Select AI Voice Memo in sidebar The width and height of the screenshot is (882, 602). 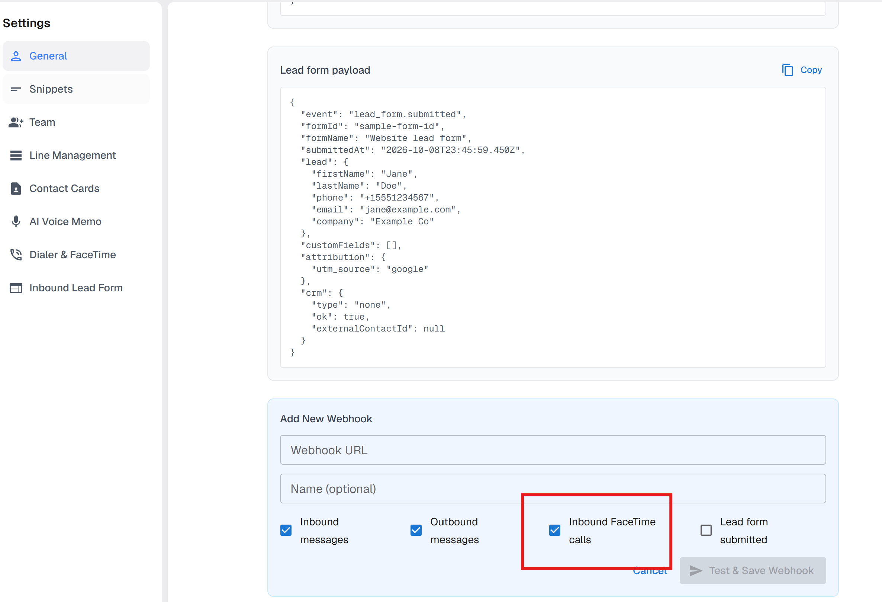76,221
